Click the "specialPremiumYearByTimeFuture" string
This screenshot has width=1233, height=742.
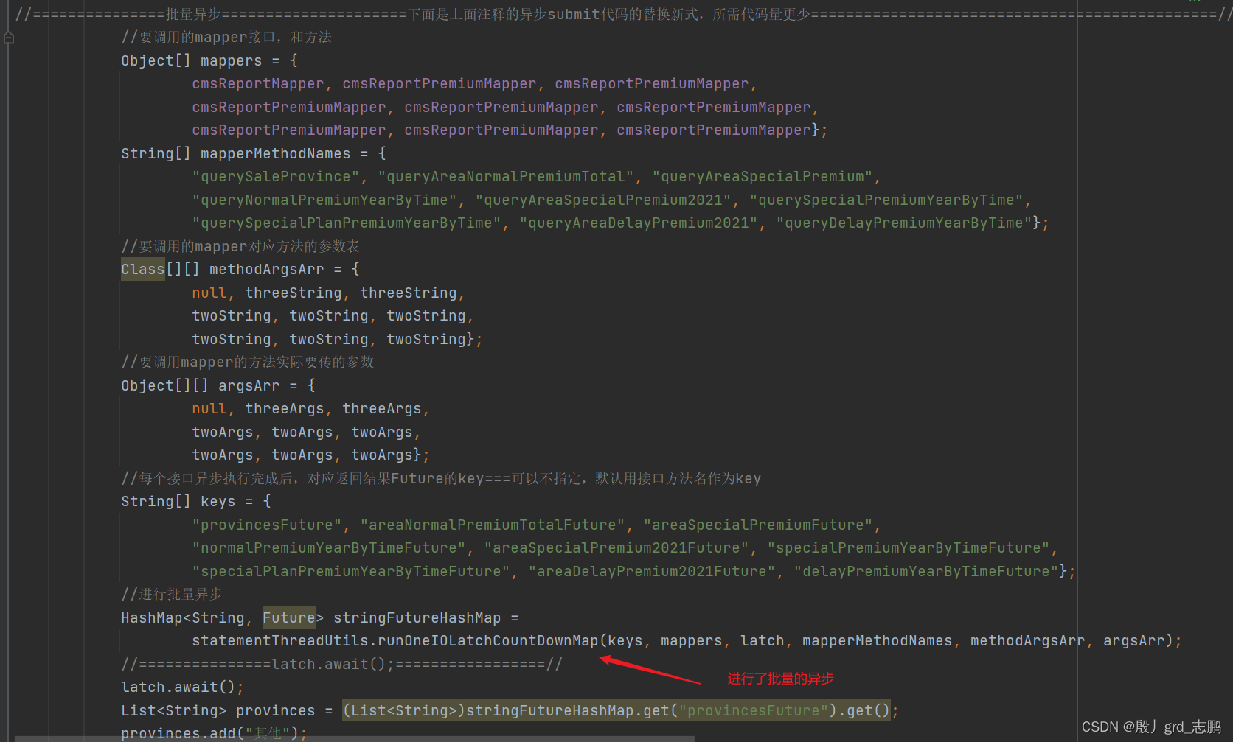click(909, 547)
